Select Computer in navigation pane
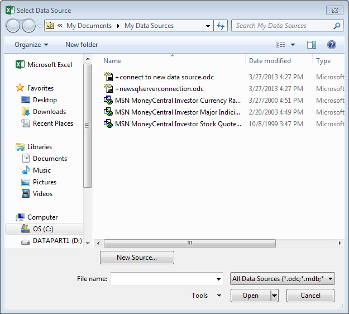 coord(37,217)
